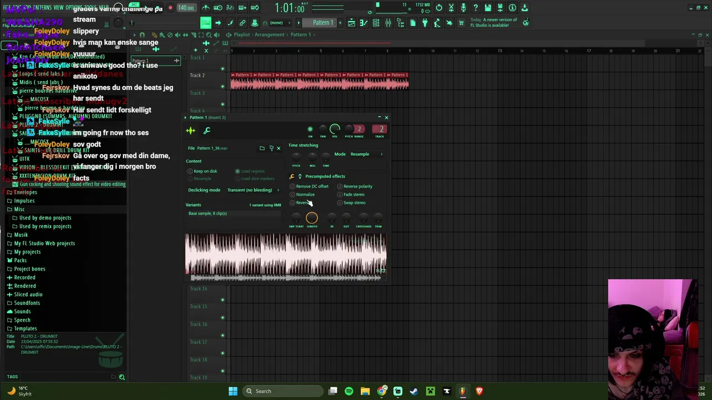Click the export download icon in top toolbar
712x400 pixels.
coord(525,8)
